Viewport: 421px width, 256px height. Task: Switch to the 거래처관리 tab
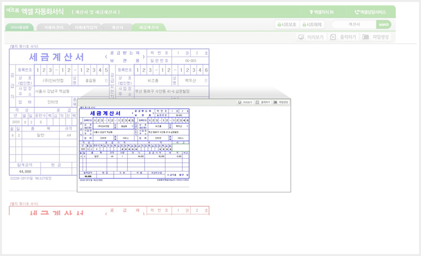(x=54, y=27)
